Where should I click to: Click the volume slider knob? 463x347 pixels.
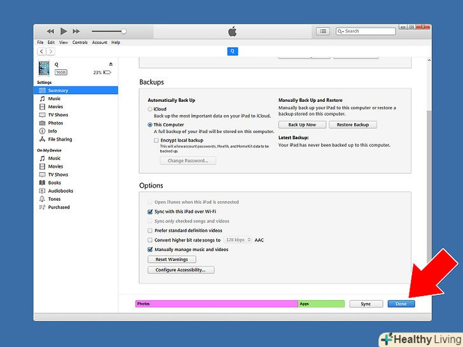pos(124,31)
